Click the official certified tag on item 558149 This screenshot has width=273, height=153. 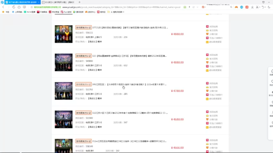[83, 141]
